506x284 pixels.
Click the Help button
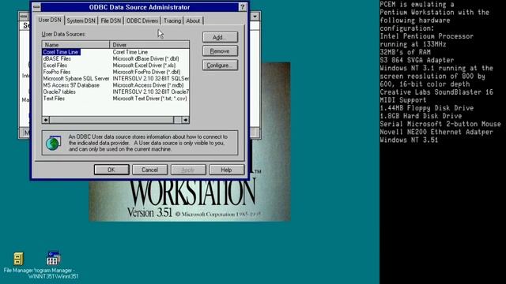(x=226, y=170)
